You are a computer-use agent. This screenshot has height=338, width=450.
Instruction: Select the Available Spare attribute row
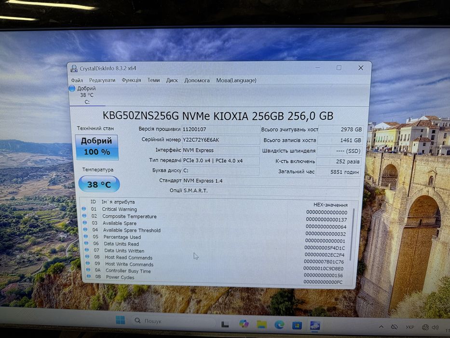[x=215, y=224]
